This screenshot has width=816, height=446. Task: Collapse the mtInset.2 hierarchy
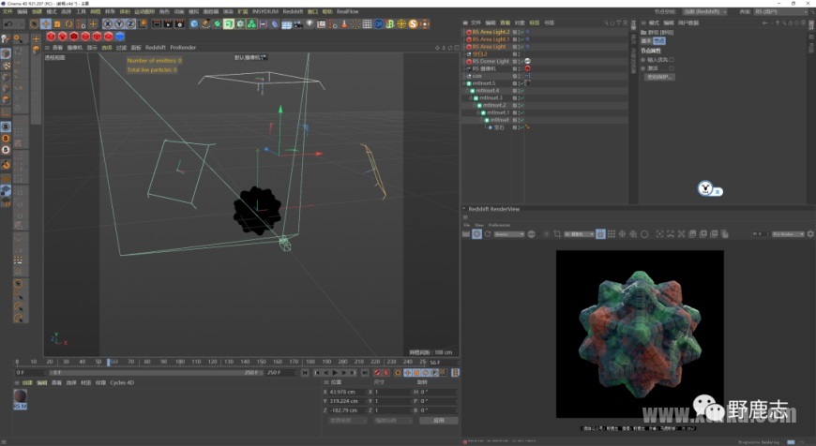click(476, 105)
